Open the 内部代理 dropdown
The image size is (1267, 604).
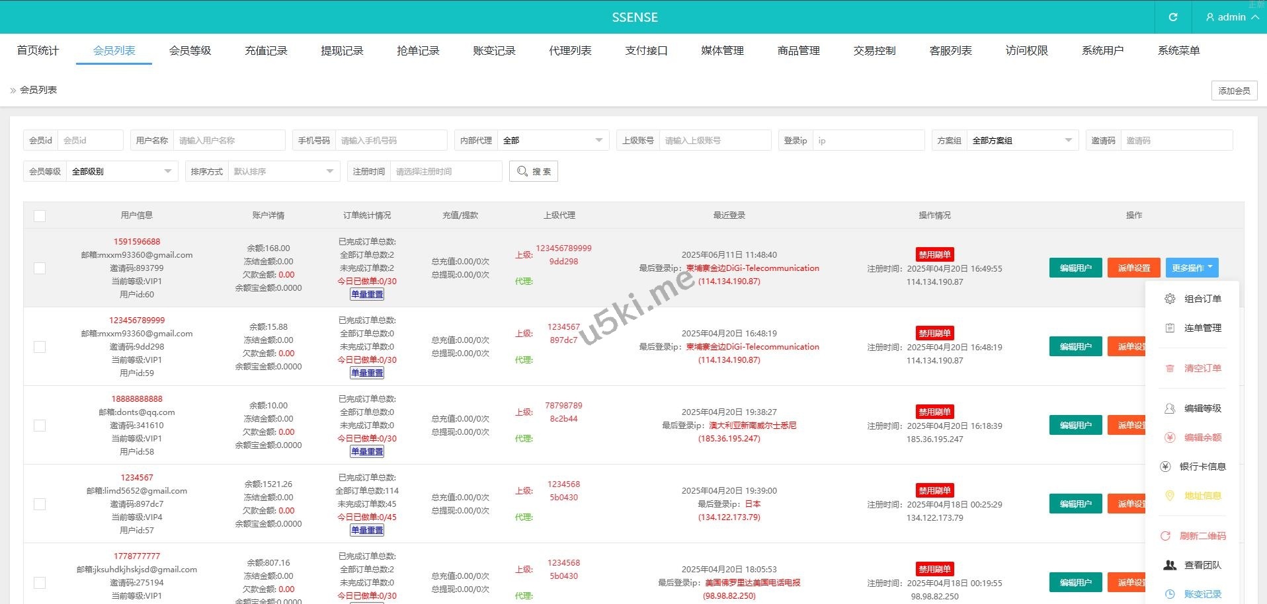click(552, 140)
